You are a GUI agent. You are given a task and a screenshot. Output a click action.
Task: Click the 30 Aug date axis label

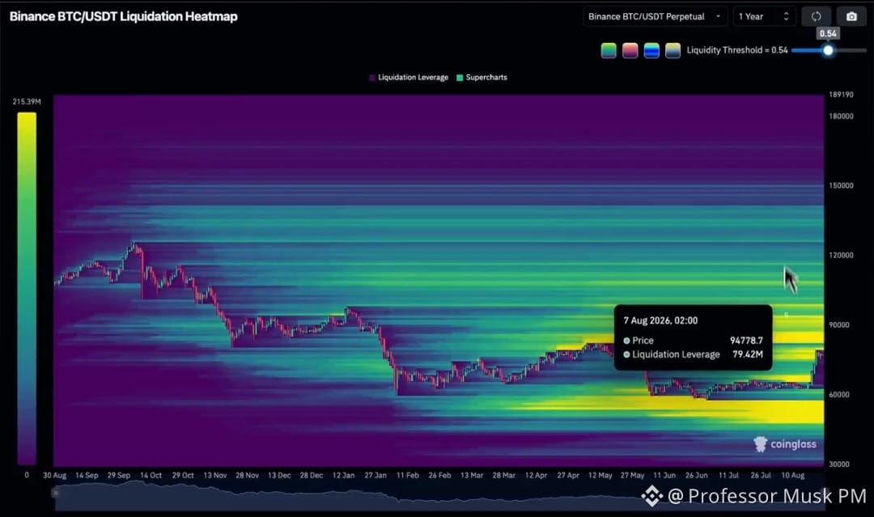pos(55,475)
